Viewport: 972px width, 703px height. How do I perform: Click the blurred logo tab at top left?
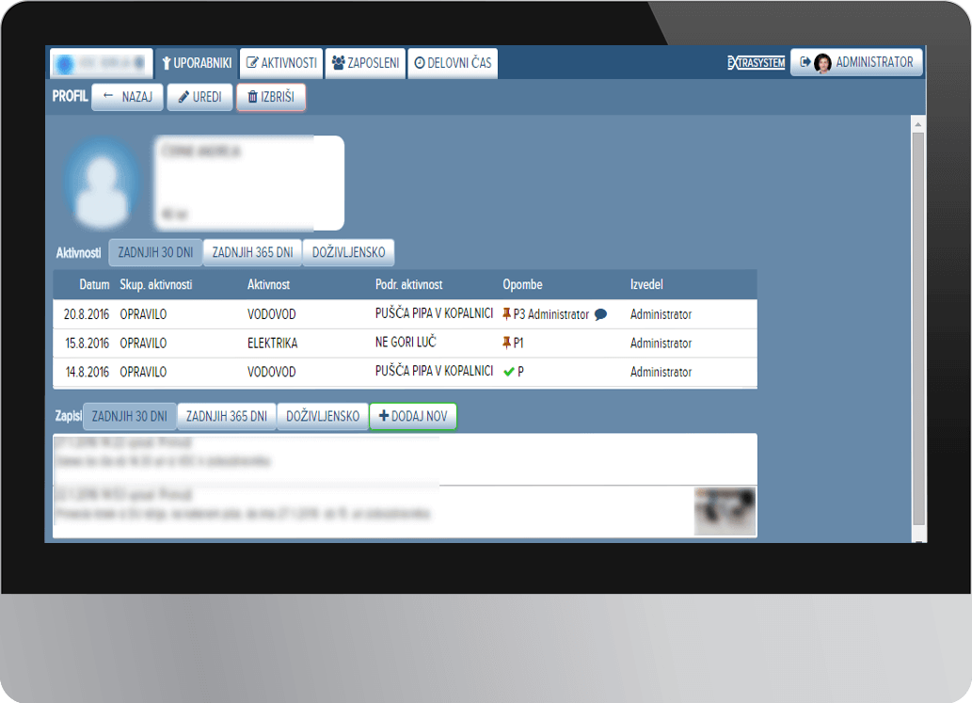[101, 63]
